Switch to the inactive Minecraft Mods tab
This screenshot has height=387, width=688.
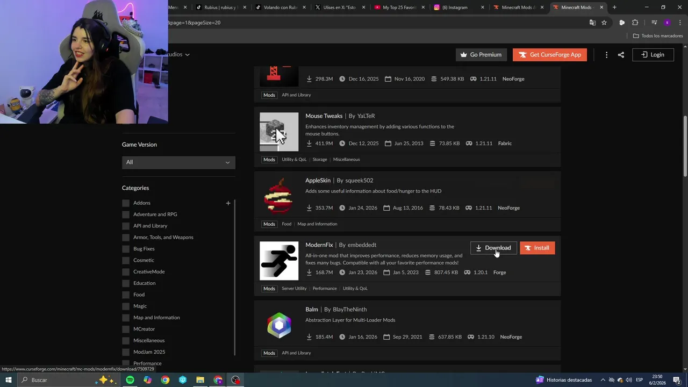click(x=517, y=8)
